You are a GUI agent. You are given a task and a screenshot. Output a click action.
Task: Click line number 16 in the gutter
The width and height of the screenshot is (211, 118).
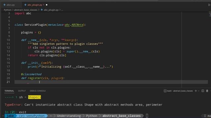[x=8, y=63]
